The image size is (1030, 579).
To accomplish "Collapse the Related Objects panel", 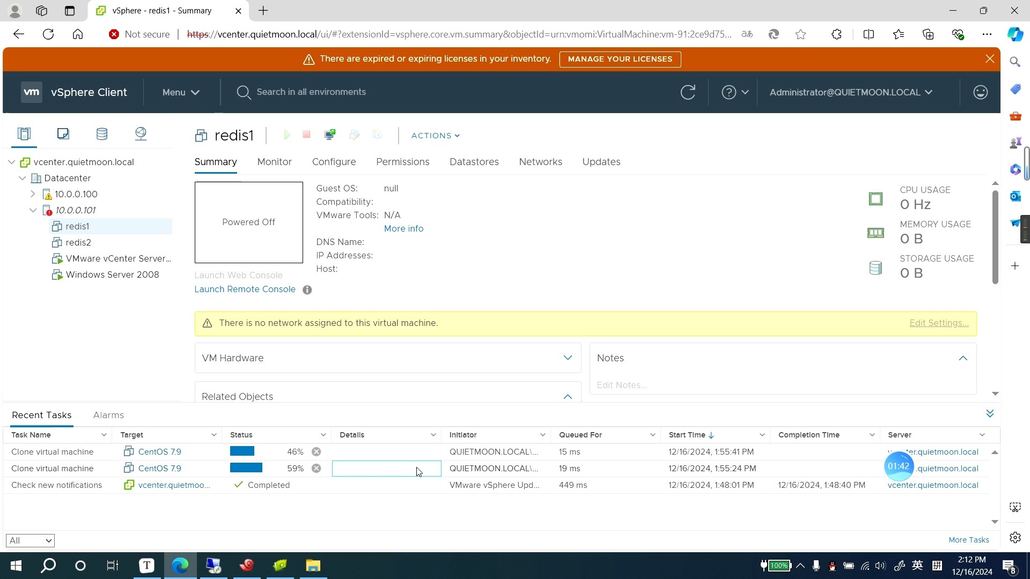I will pos(568,397).
